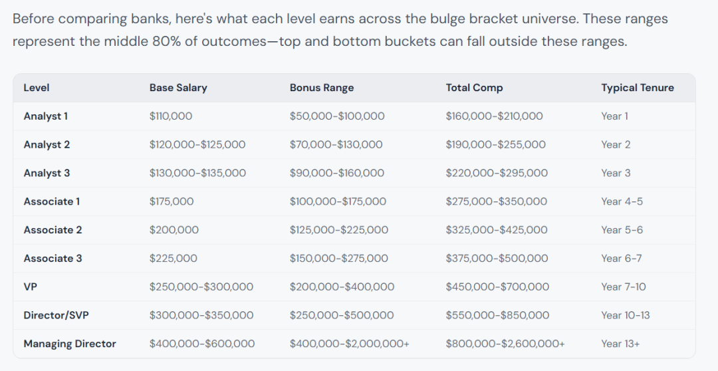Viewport: 718px width, 371px height.
Task: Select the Associate 1 row label
Action: coord(52,201)
